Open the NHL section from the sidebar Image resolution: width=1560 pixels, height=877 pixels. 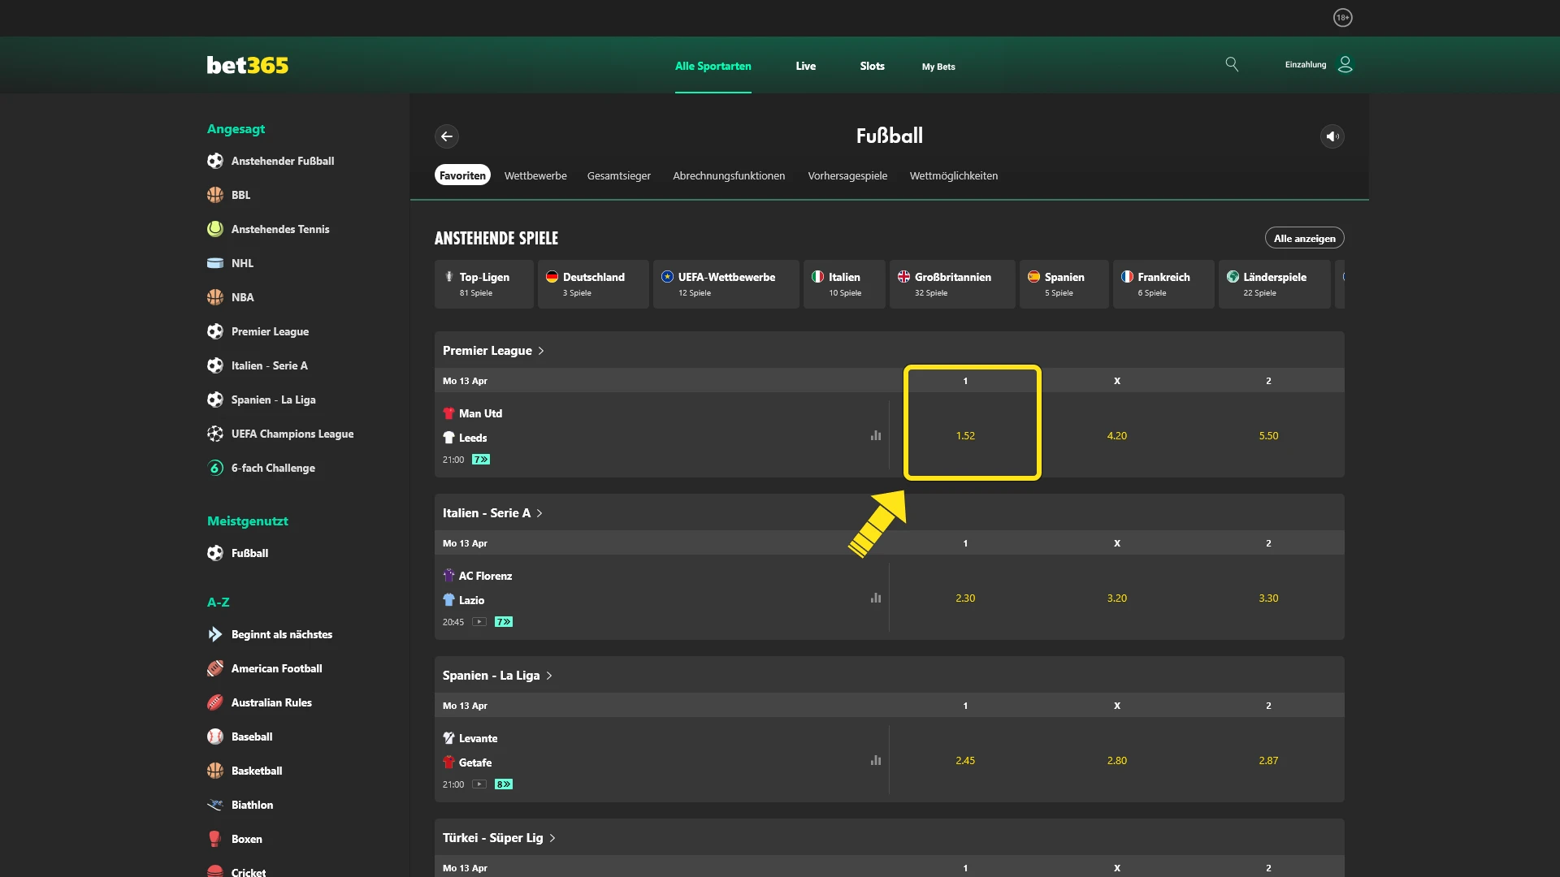point(214,263)
